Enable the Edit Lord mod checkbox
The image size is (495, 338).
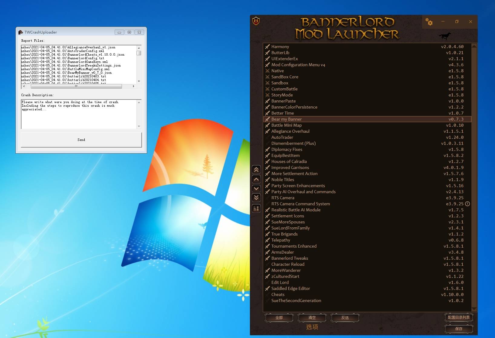tap(267, 282)
